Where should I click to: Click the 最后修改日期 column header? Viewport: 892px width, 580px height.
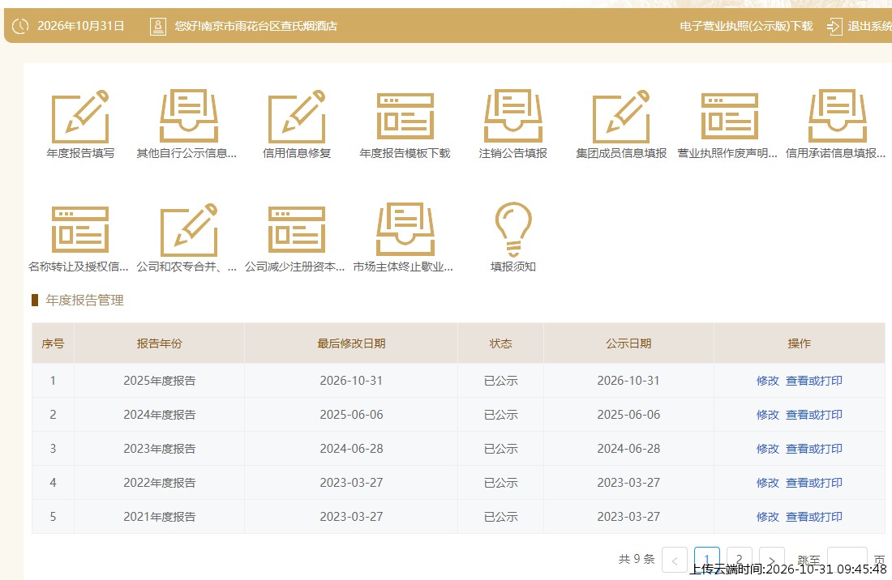point(351,343)
